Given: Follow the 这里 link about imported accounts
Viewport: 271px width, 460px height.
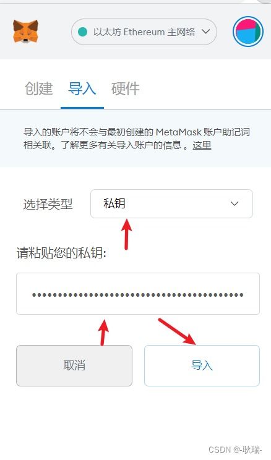Looking at the screenshot, I should pos(202,145).
